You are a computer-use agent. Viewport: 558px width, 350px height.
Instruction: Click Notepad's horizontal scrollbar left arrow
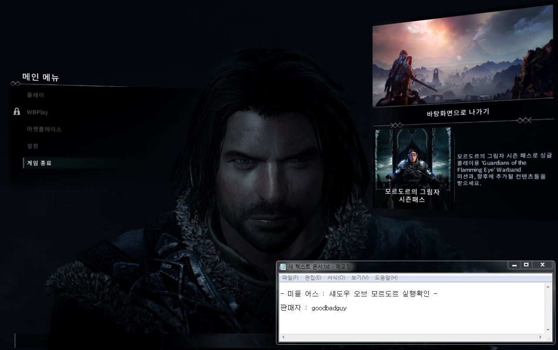coord(283,337)
